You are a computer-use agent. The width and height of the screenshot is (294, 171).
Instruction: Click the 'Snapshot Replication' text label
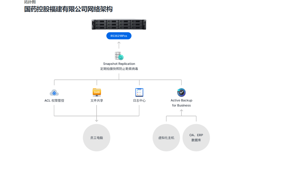pos(119,64)
